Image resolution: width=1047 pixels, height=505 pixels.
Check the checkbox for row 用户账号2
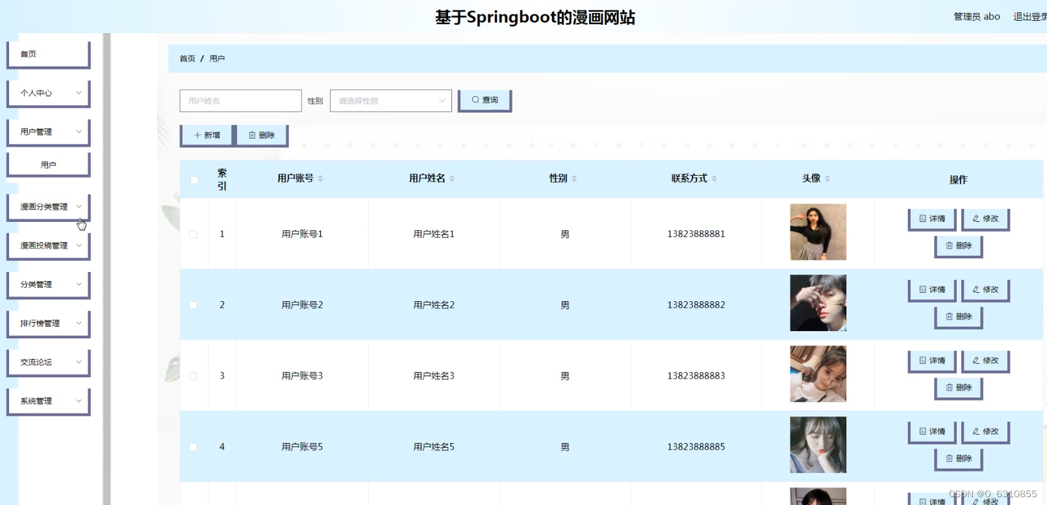click(x=193, y=305)
